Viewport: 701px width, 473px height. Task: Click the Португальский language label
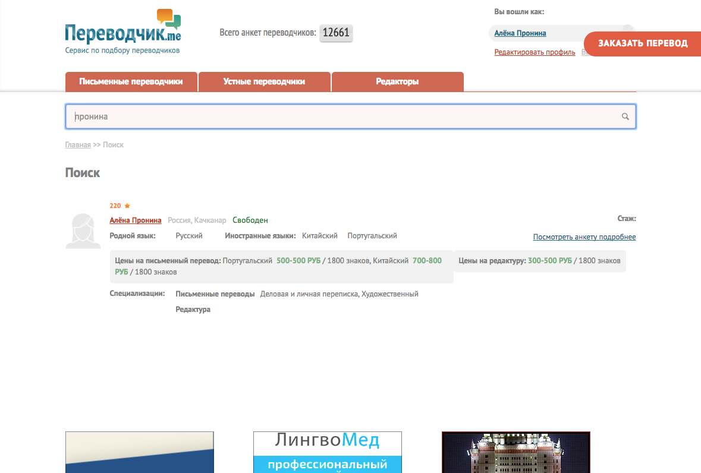(x=372, y=236)
